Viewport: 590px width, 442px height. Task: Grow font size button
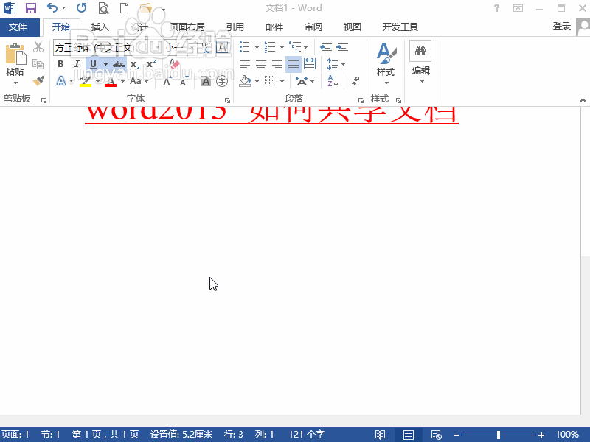point(167,81)
